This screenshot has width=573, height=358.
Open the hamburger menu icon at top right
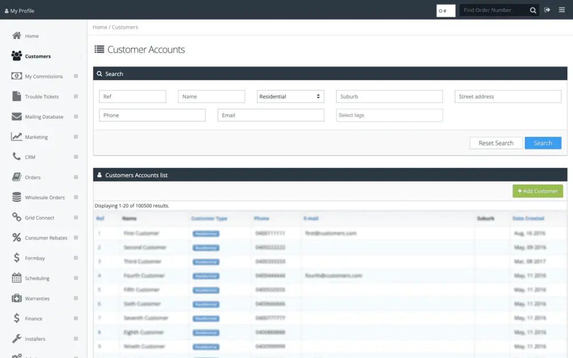562,10
